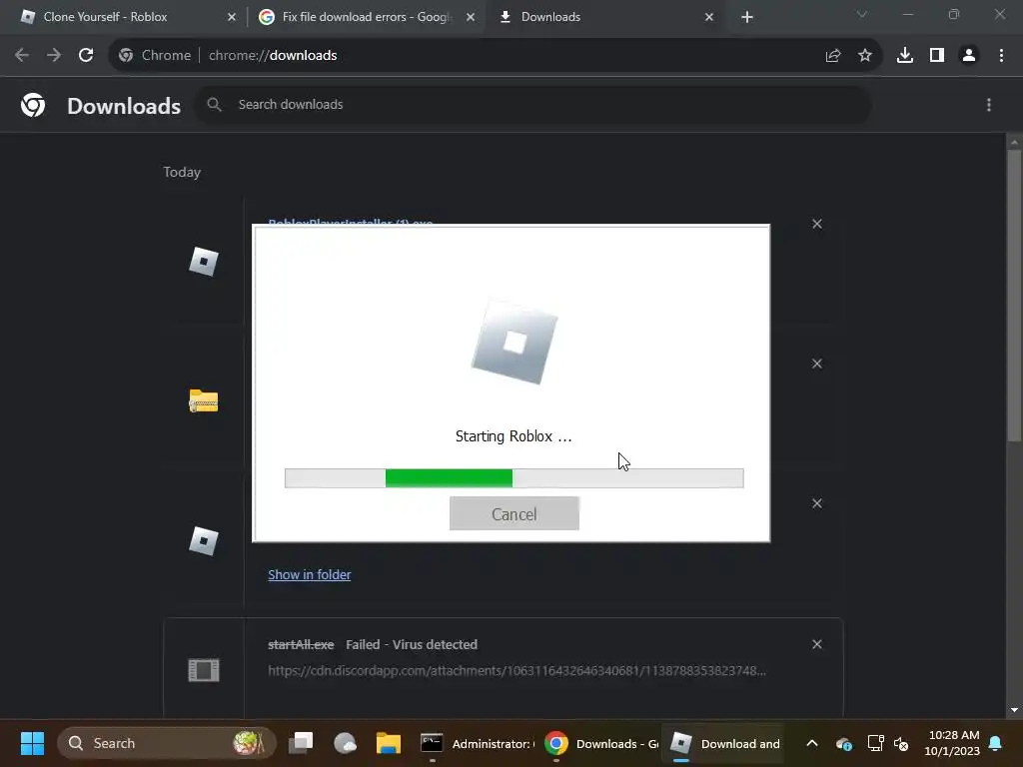
Task: Close the Fix file download errors tab
Action: (x=471, y=17)
